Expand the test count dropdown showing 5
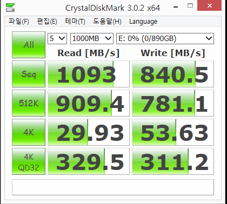227x204 pixels. tap(57, 38)
